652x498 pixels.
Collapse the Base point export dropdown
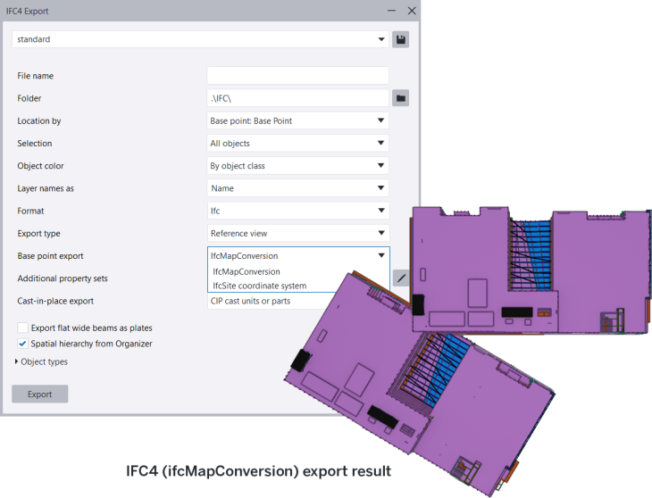point(298,255)
